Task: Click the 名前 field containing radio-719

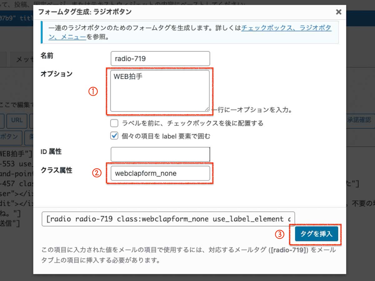Action: [x=160, y=58]
